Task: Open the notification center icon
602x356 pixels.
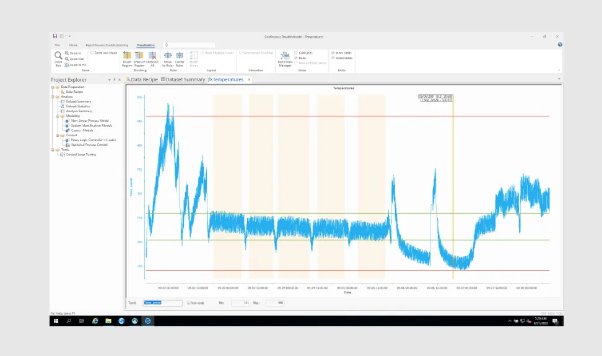Action: pos(555,321)
